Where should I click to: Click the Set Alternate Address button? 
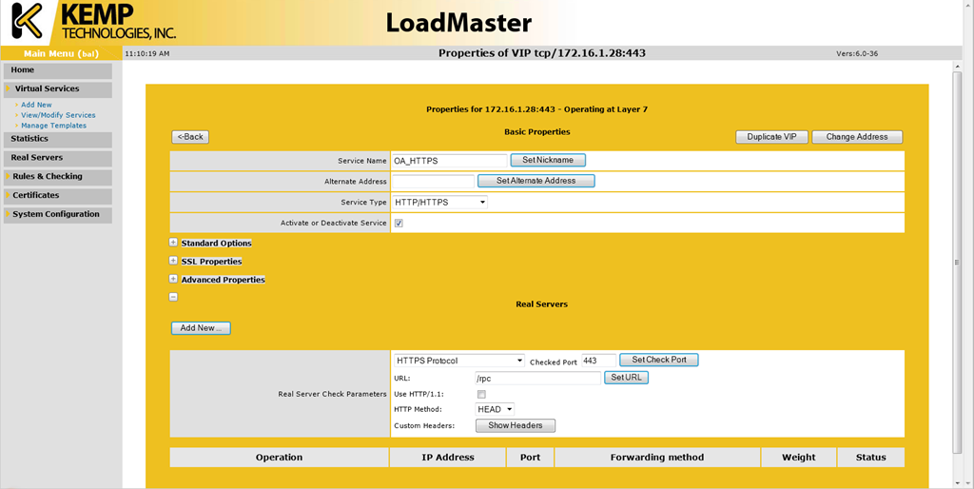536,181
